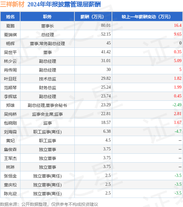The image size is (183, 207).
Task: Click the 监事会主席,监事 position cell
Action: [48, 114]
